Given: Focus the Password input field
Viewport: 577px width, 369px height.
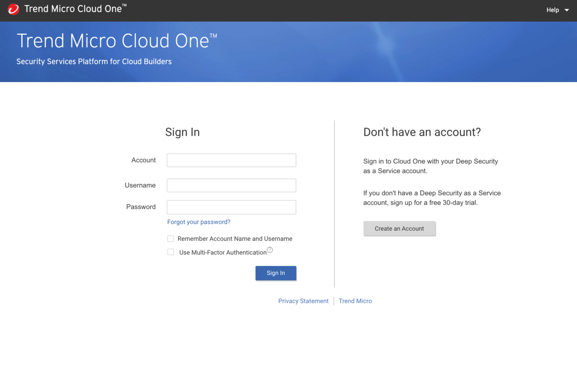Looking at the screenshot, I should (231, 207).
